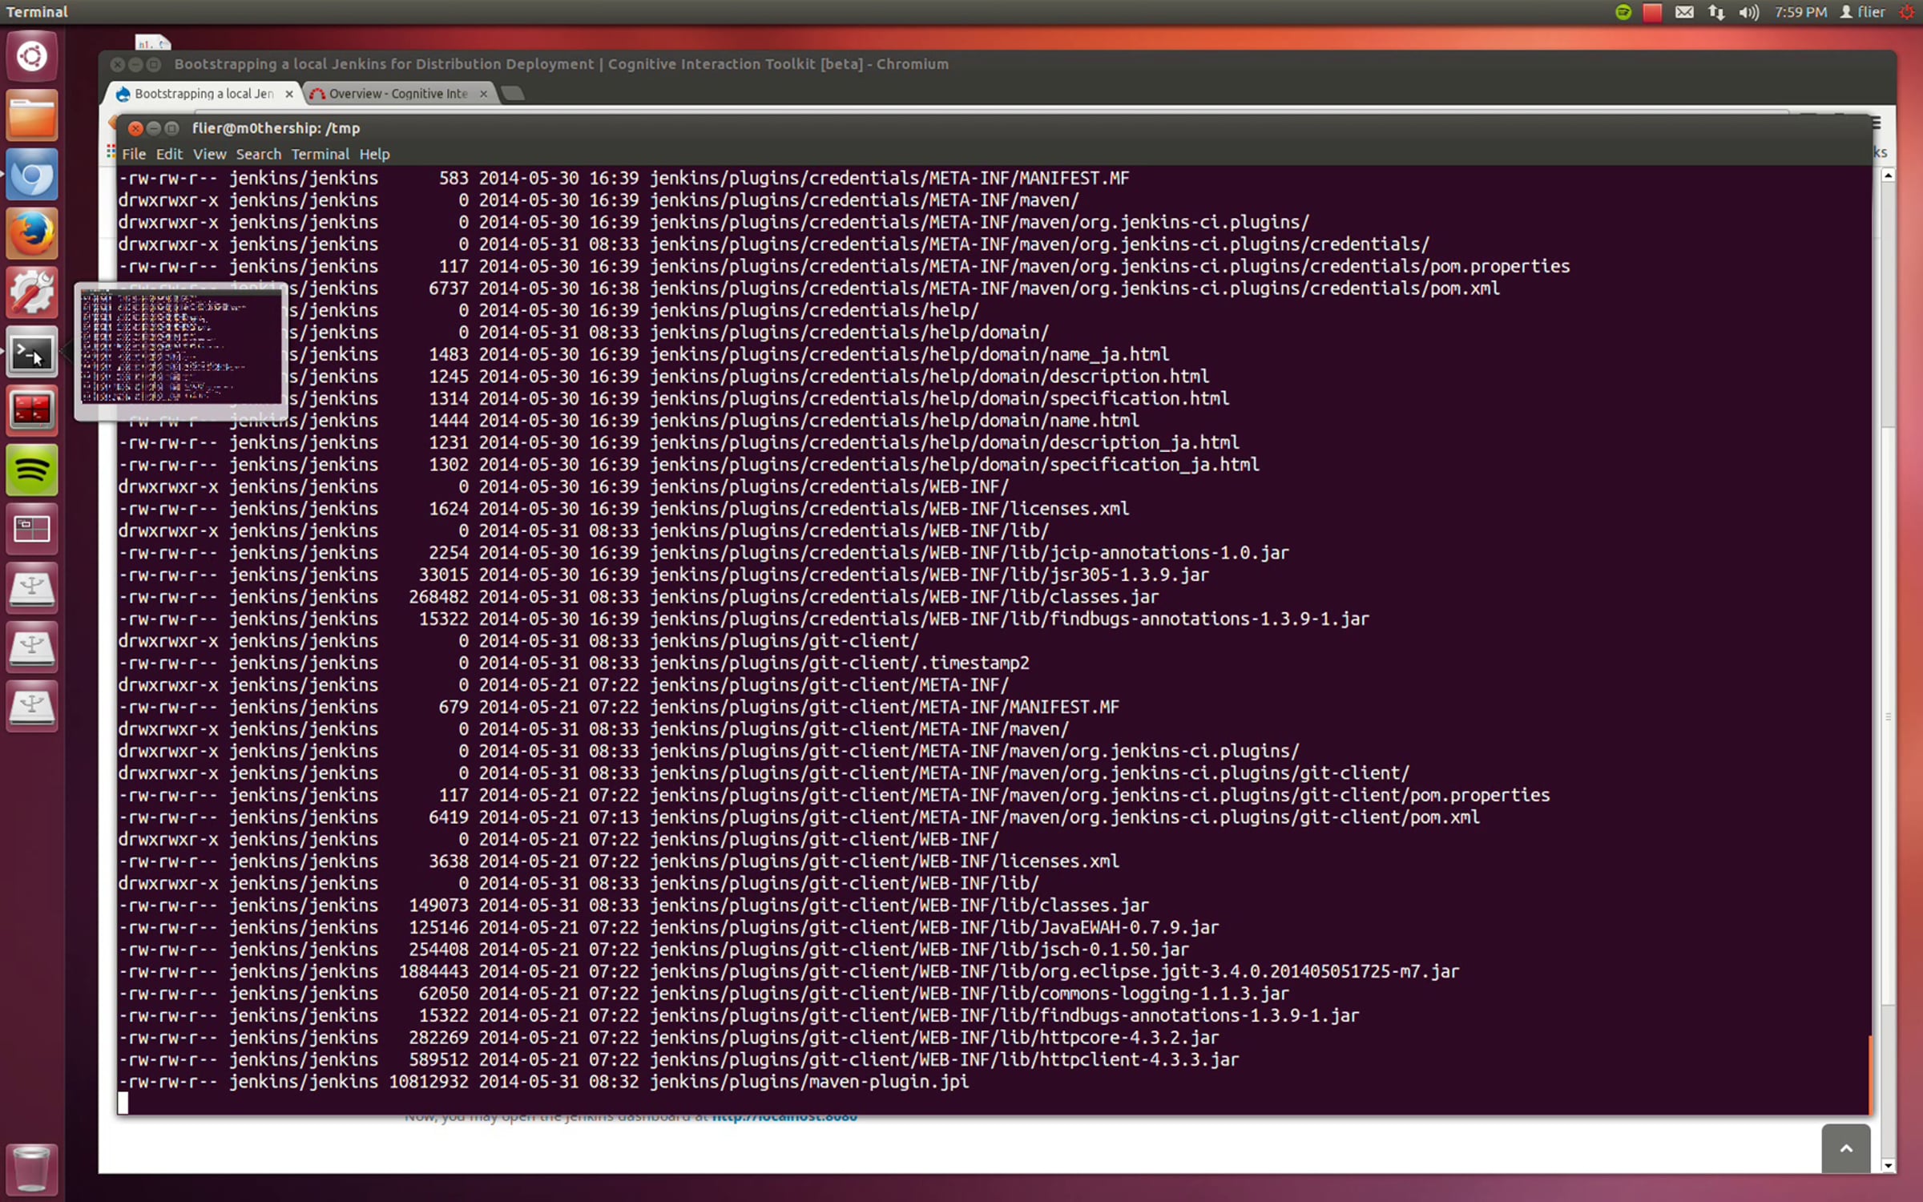
Task: Click terminal scrollbar up arrow
Action: pyautogui.click(x=1888, y=175)
